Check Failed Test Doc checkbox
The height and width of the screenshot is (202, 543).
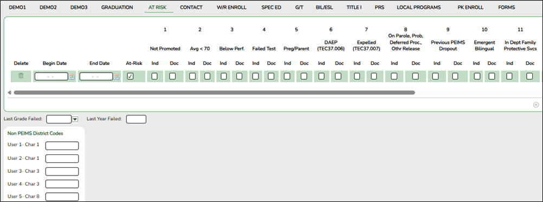coord(271,76)
